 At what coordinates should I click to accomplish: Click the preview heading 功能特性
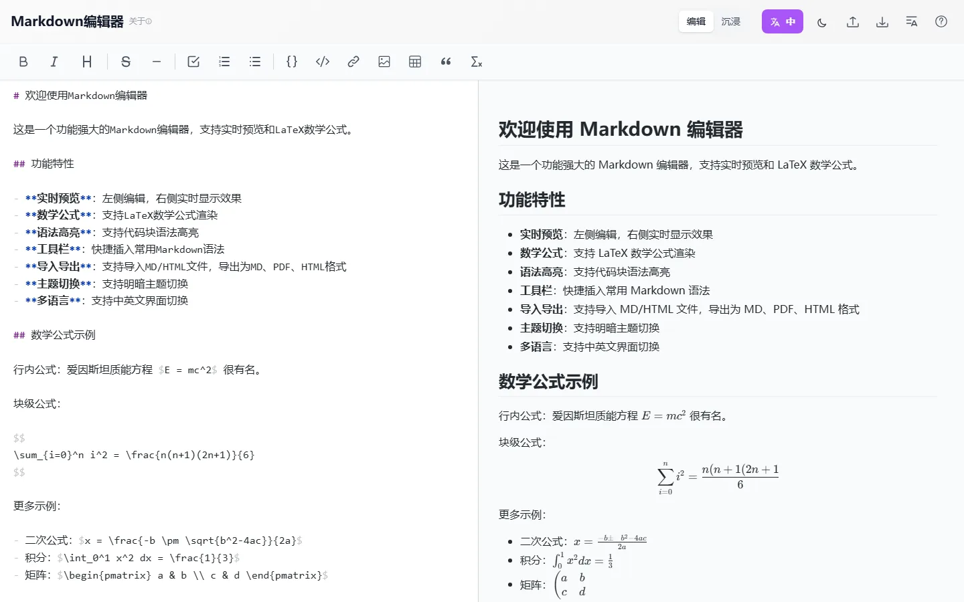[x=532, y=199]
